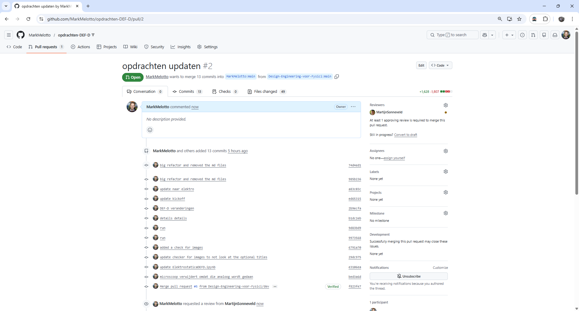Image resolution: width=579 pixels, height=311 pixels.
Task: Click the page vertical scrollbar
Action: (577, 113)
